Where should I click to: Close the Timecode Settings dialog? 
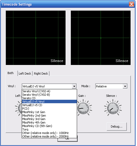tap(131, 4)
